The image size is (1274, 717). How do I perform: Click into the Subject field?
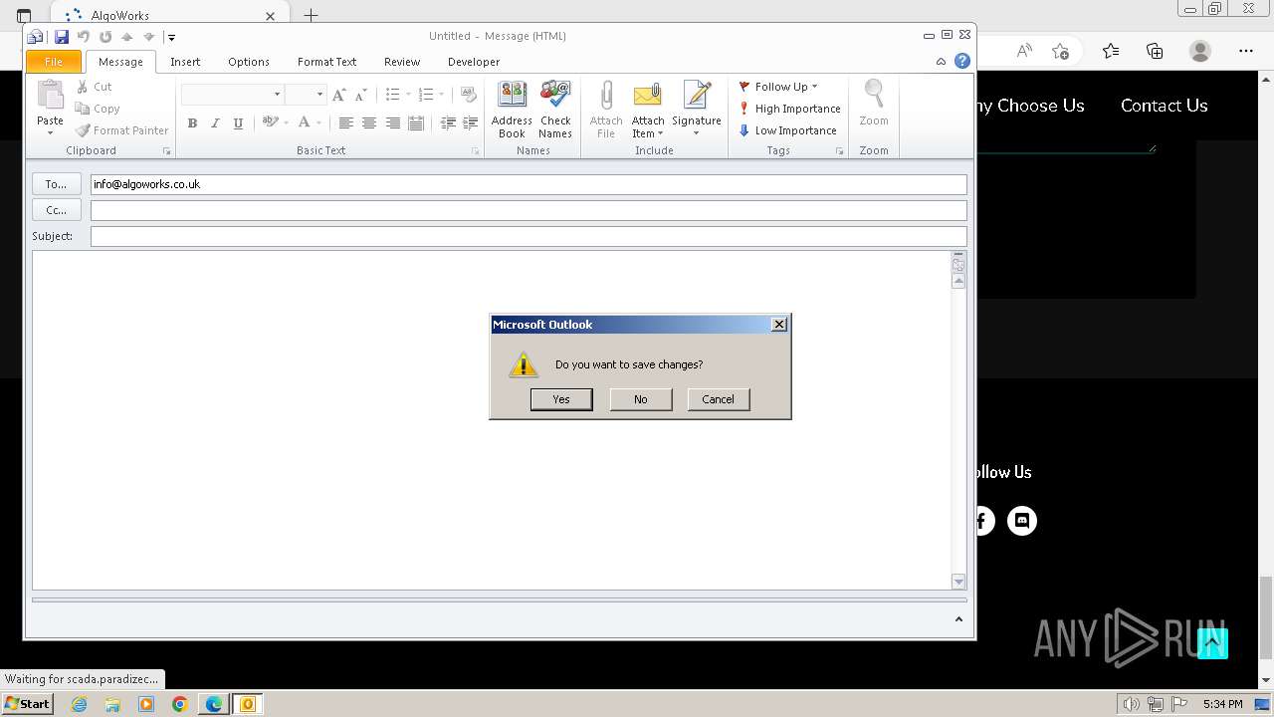tap(529, 236)
